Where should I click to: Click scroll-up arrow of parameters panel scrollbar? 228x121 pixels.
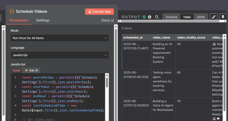116,26
